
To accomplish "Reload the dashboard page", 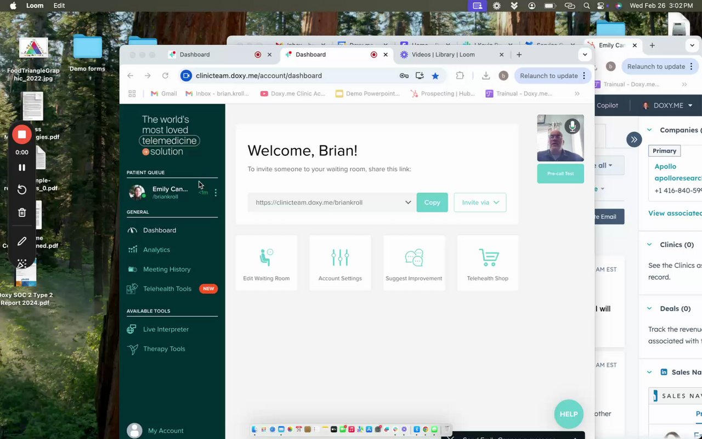I will point(165,76).
